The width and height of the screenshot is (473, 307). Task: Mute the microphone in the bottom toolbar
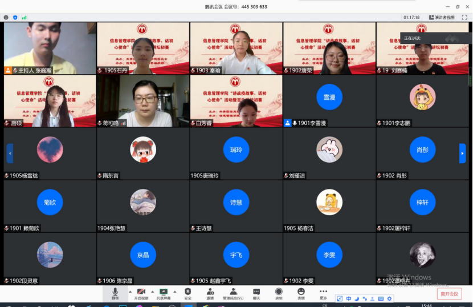pos(115,293)
